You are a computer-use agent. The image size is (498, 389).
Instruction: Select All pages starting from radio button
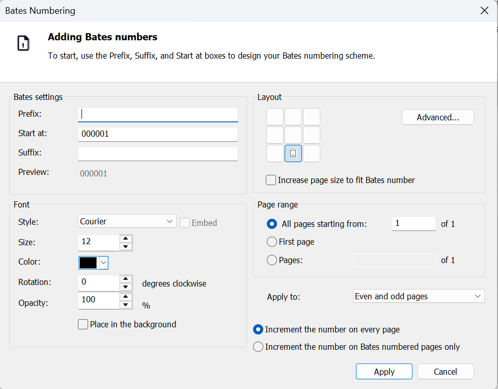tap(272, 224)
